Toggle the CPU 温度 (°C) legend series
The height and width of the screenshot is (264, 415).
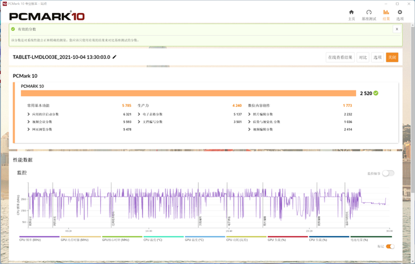(x=164, y=239)
